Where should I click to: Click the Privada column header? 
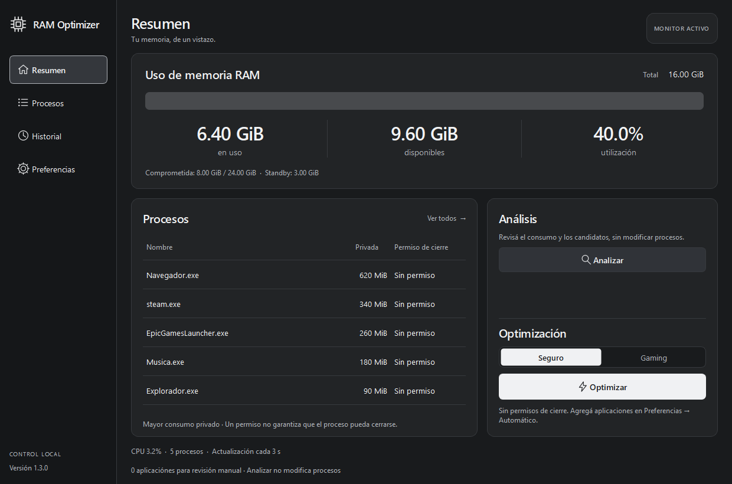point(367,247)
